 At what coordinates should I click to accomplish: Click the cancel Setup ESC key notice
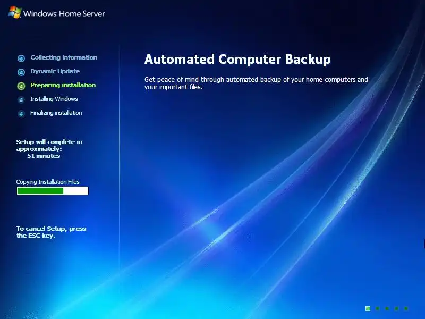[x=51, y=232]
